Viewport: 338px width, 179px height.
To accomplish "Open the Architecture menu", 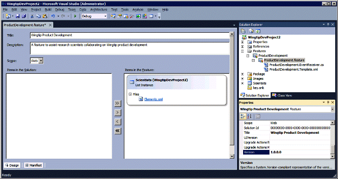I will [99, 9].
